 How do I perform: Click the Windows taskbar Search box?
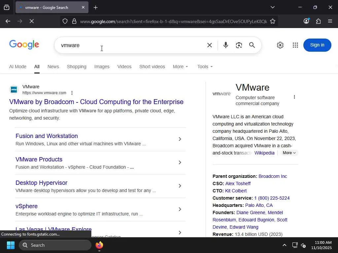coord(55,245)
